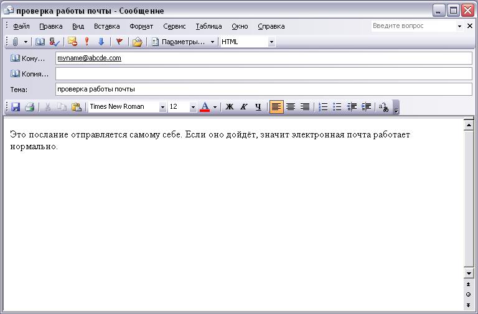Click the check names icon

55,42
